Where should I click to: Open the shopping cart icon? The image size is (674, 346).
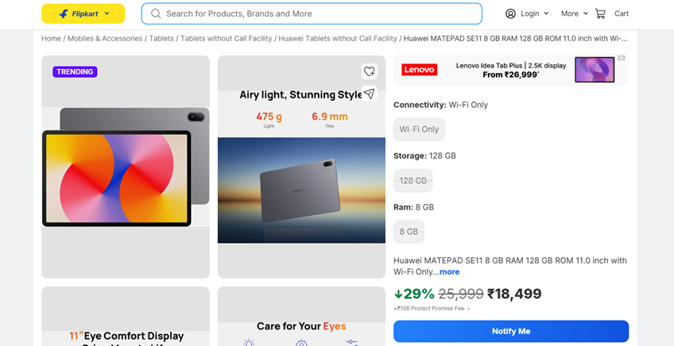coord(600,13)
